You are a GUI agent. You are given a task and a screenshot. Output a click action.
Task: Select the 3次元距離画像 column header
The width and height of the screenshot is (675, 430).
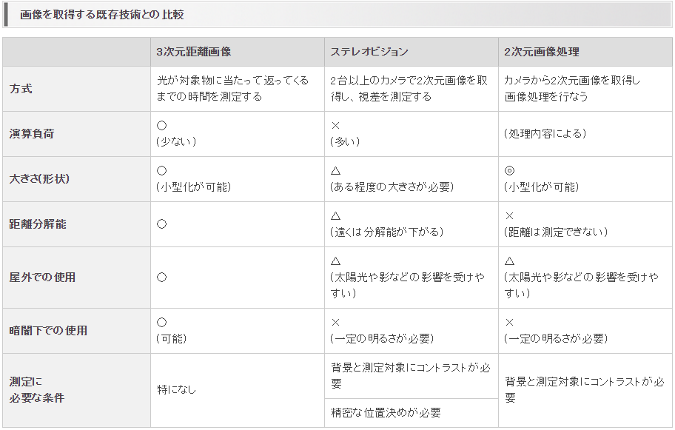[x=194, y=52]
